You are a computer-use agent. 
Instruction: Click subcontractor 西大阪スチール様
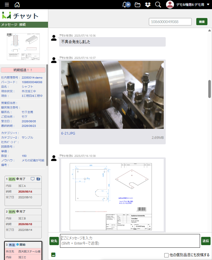pyautogui.click(x=29, y=251)
